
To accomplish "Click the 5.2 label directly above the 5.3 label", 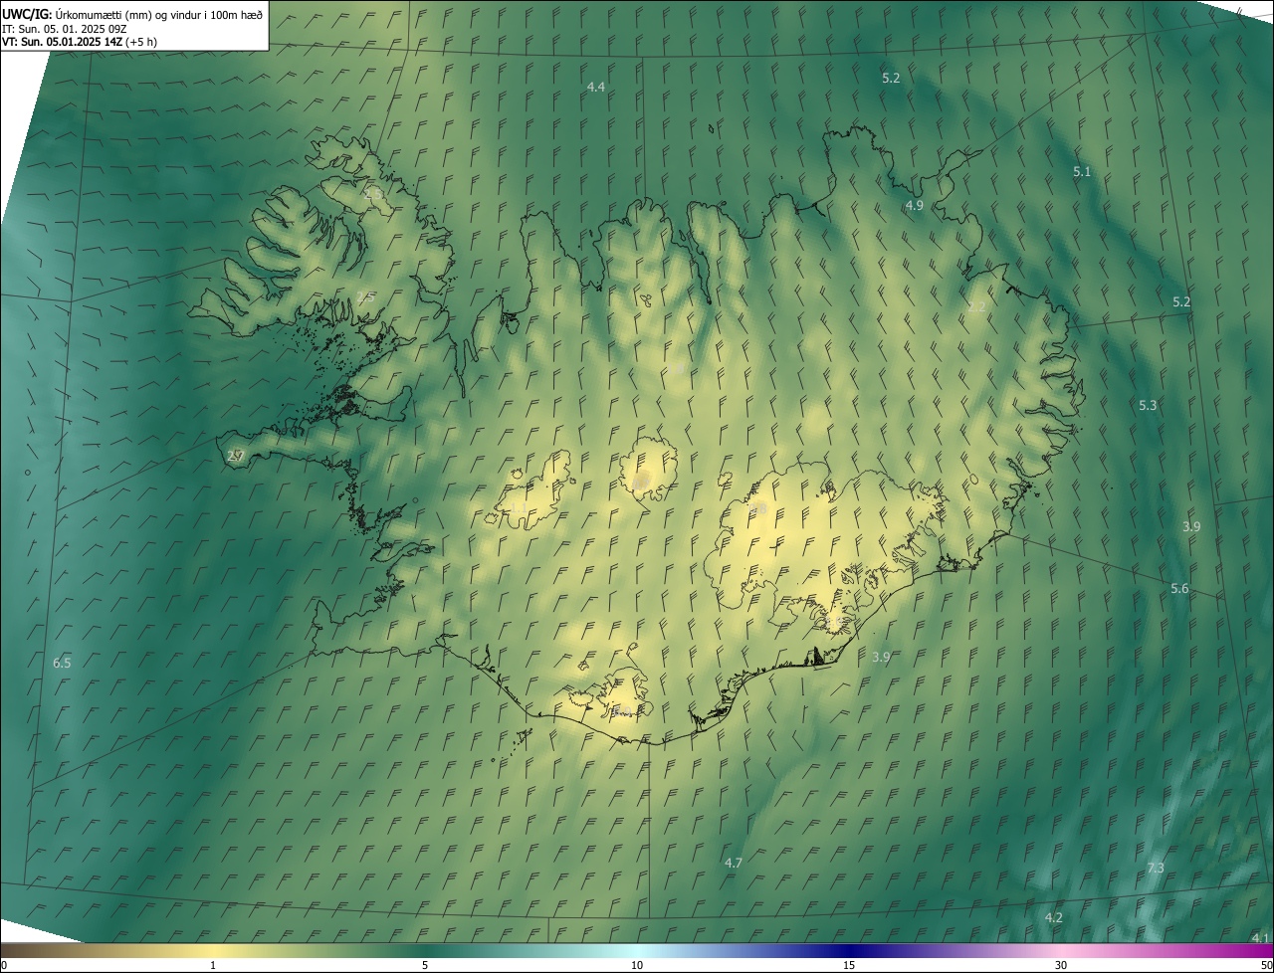I will tap(1181, 301).
